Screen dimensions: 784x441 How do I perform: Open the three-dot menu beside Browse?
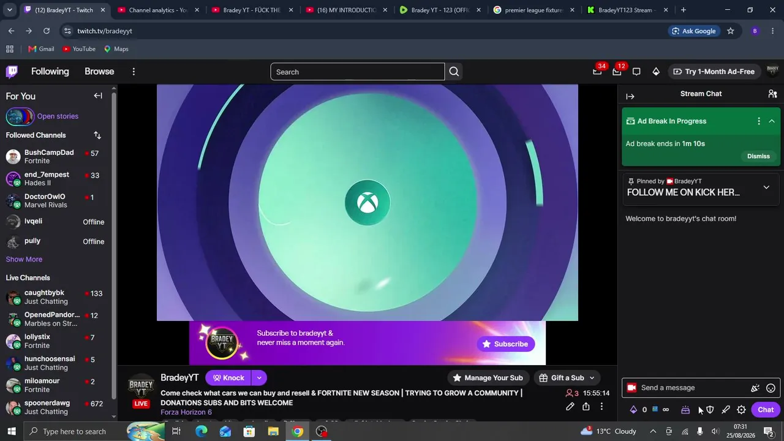tap(134, 72)
